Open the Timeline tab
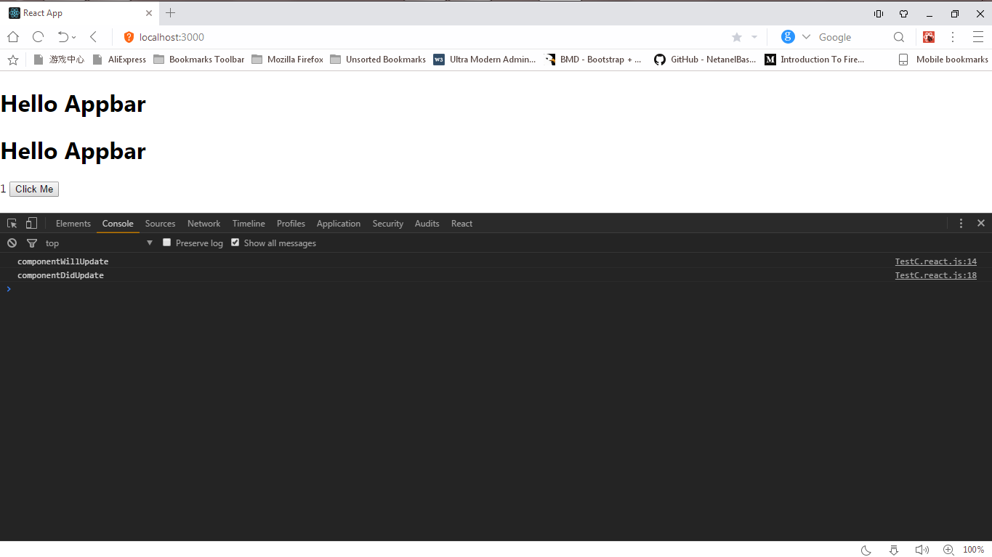Viewport: 992px width, 557px height. point(249,224)
